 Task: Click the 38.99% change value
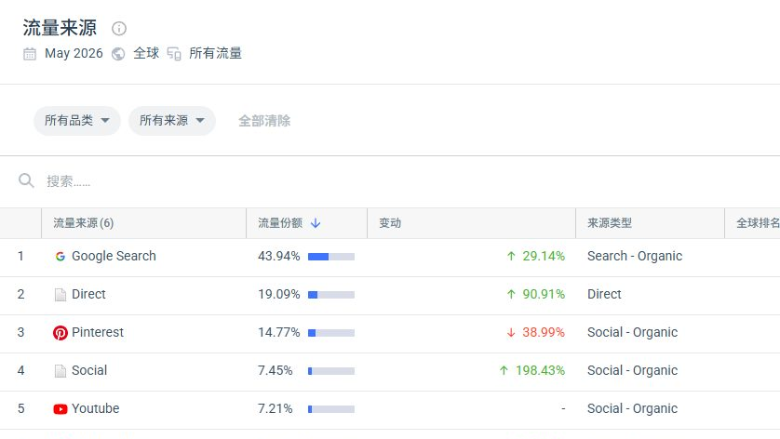coord(544,332)
